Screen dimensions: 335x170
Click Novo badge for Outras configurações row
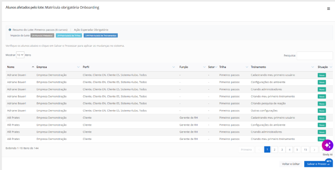coord(322,111)
